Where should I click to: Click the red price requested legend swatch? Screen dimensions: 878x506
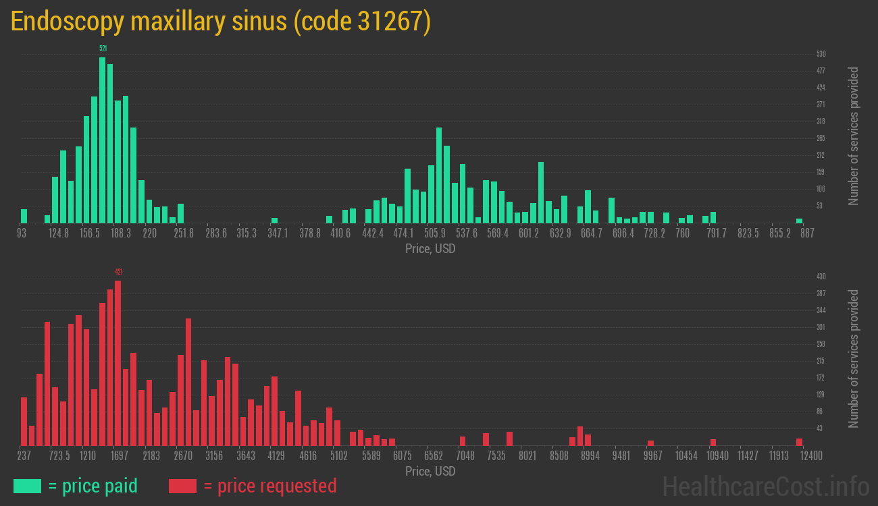coord(182,486)
